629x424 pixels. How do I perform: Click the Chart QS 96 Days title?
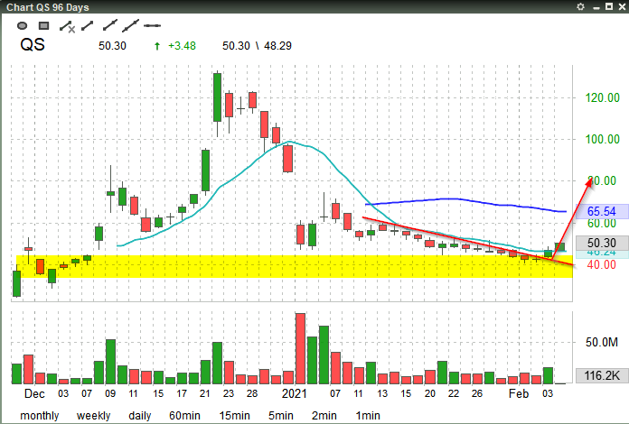(48, 7)
